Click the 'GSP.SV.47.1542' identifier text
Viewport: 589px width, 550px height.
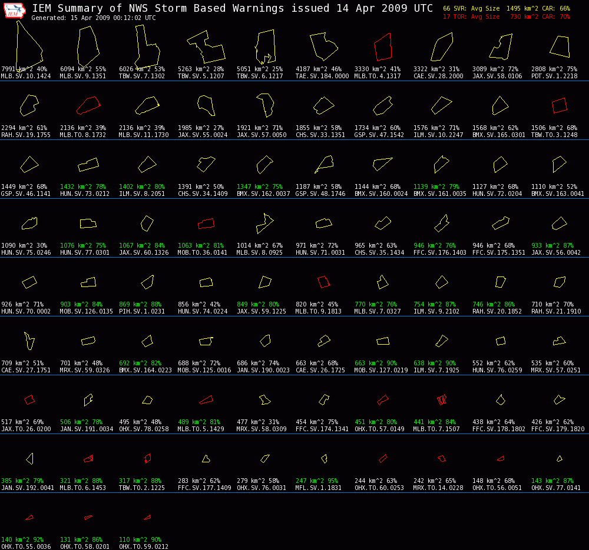(x=379, y=135)
